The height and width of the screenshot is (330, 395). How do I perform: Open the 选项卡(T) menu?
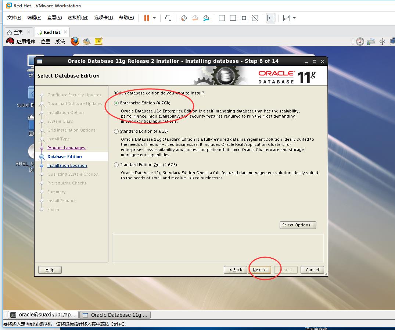[x=104, y=18]
